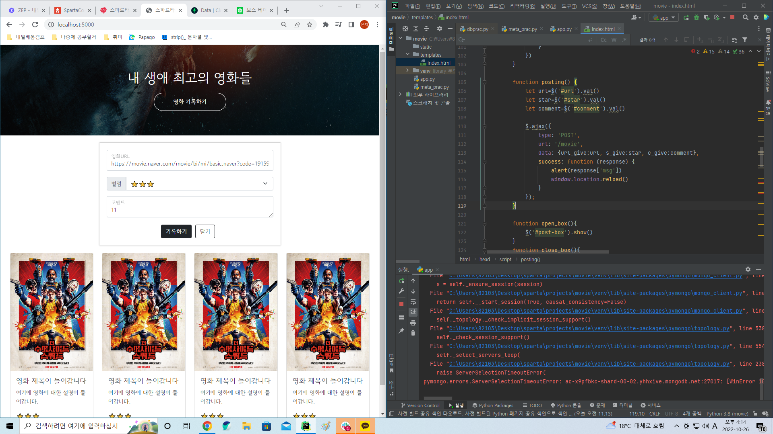This screenshot has width=773, height=434.
Task: Toggle regex option in find bar
Action: tap(624, 40)
